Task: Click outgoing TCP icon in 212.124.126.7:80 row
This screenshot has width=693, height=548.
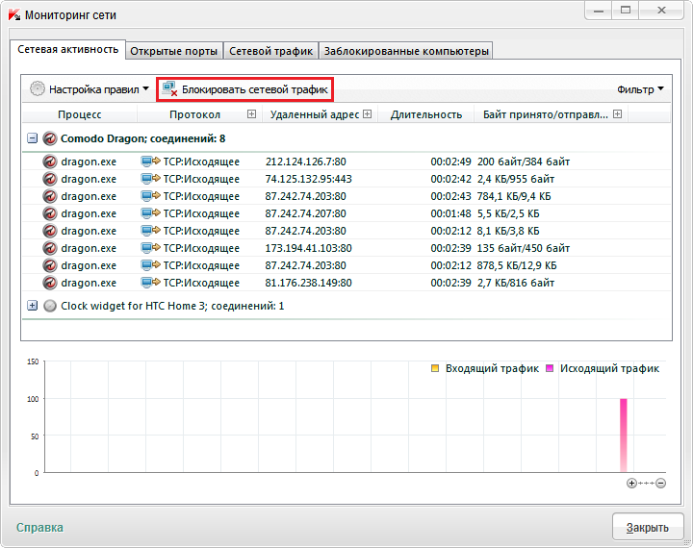Action: (x=150, y=162)
